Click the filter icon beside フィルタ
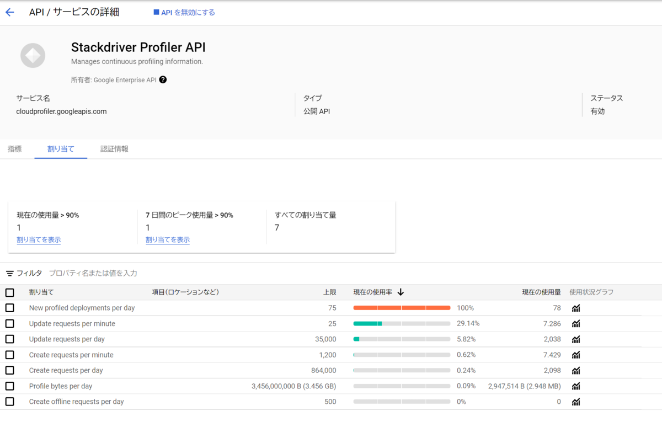 [x=9, y=273]
